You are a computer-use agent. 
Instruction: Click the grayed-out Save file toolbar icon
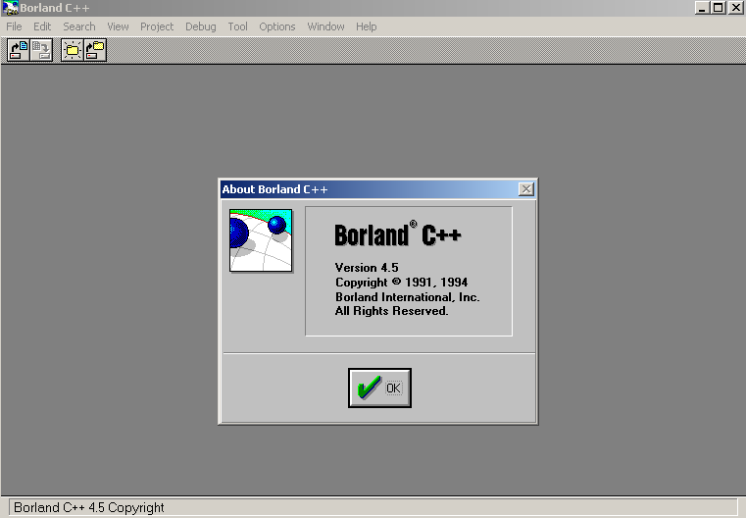[x=41, y=50]
